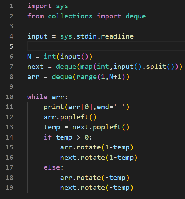This screenshot has height=199, width=185.
Task: Click 'print' on line 11
Action: point(54,107)
